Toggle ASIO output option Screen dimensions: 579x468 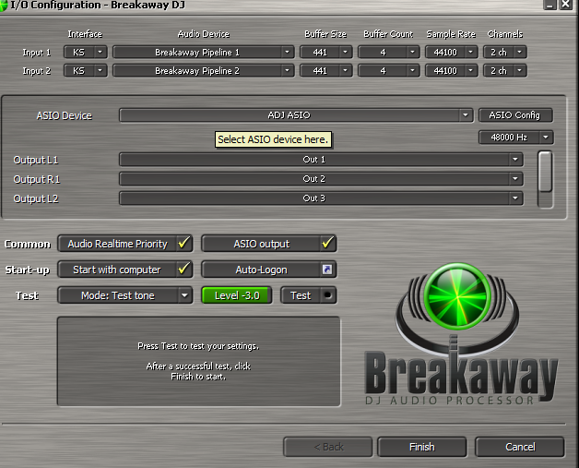269,244
